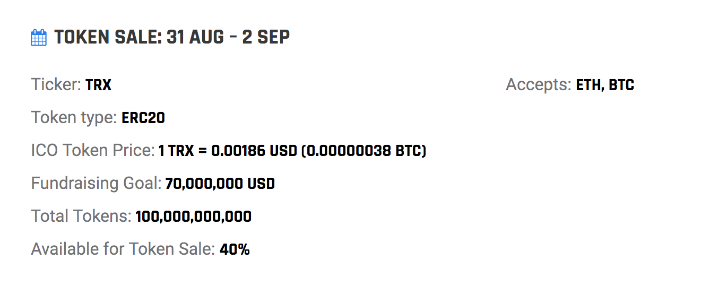Image resolution: width=710 pixels, height=294 pixels.
Task: Click the TRX ticker value
Action: (x=98, y=85)
